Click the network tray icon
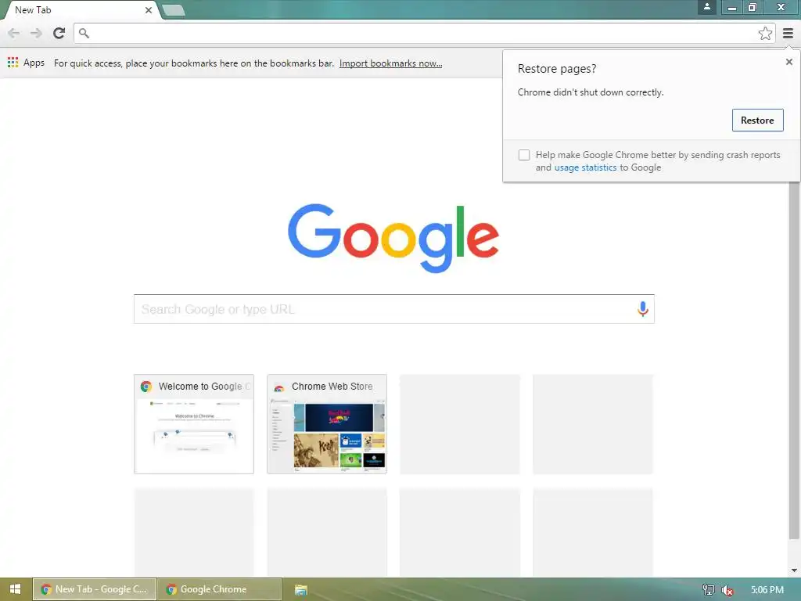The height and width of the screenshot is (601, 801). pyautogui.click(x=708, y=590)
